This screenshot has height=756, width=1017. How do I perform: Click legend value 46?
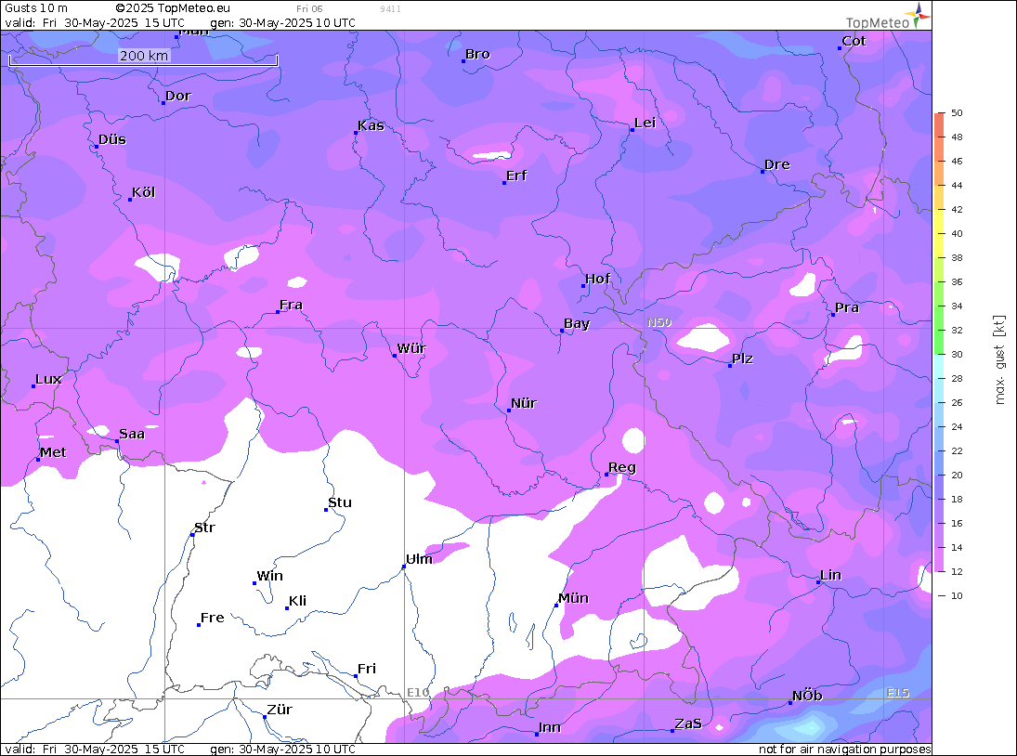pos(957,162)
